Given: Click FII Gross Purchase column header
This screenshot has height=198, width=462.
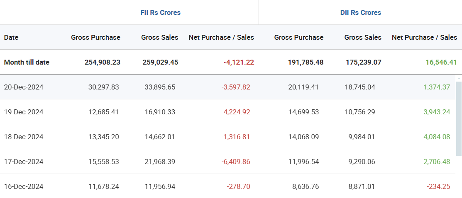Looking at the screenshot, I should point(95,37).
